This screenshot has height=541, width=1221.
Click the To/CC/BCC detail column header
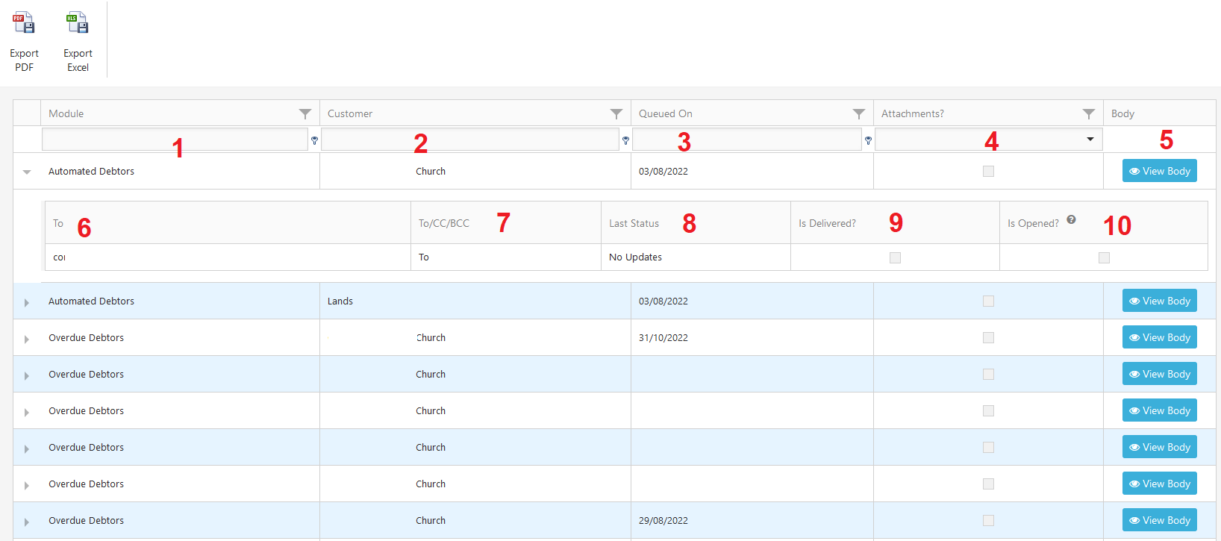click(x=444, y=223)
